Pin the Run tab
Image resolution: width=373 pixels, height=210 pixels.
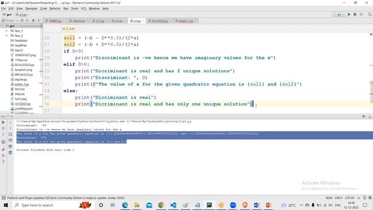[x=3, y=149]
